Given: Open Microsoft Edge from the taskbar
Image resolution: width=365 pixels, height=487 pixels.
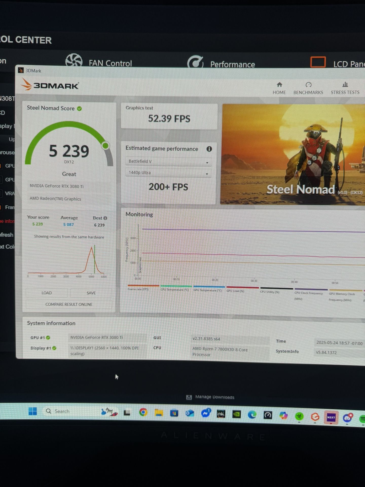Looking at the screenshot, I should click(x=252, y=415).
